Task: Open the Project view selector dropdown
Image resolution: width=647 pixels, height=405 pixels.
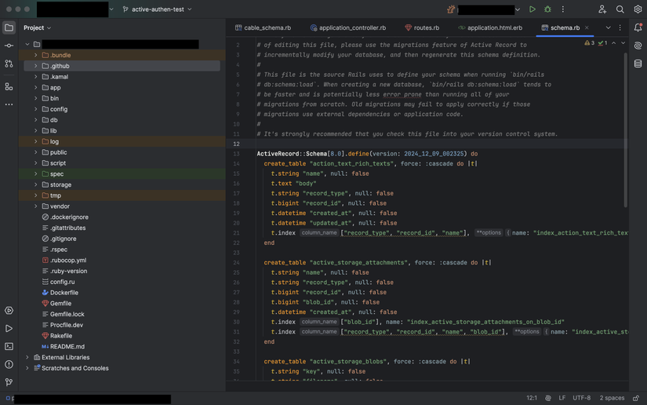Action: coord(37,27)
